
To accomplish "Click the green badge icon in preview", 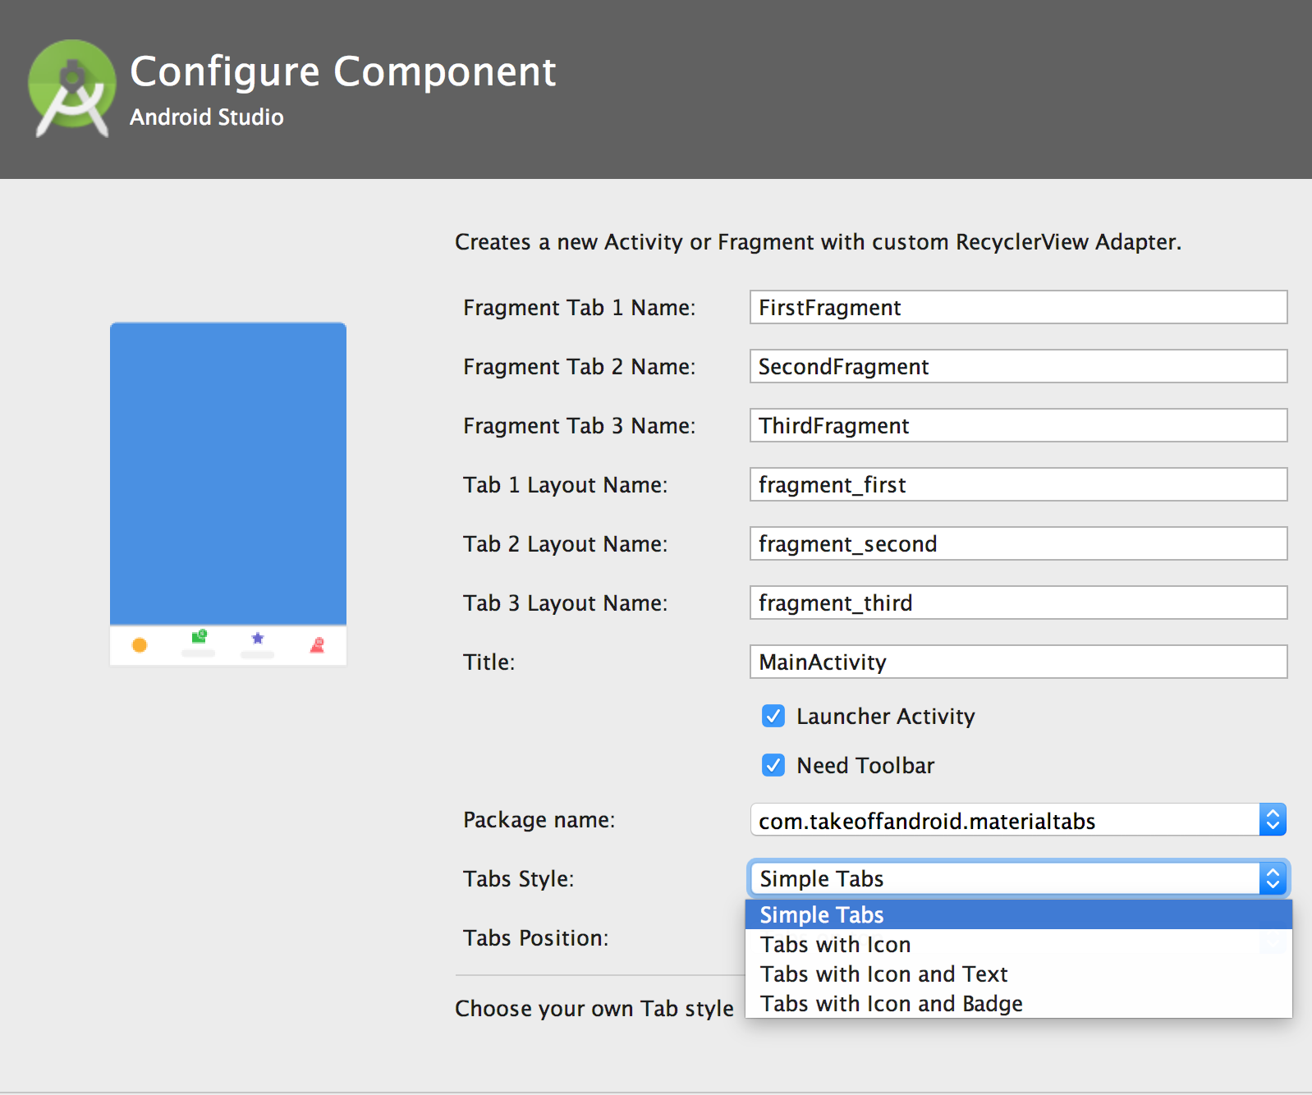I will 199,637.
